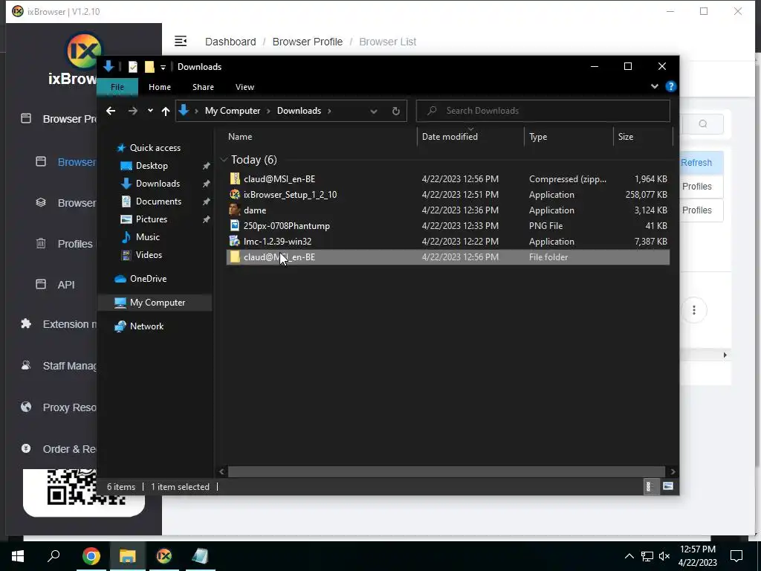Open notification center icon
The width and height of the screenshot is (761, 571).
[736, 556]
